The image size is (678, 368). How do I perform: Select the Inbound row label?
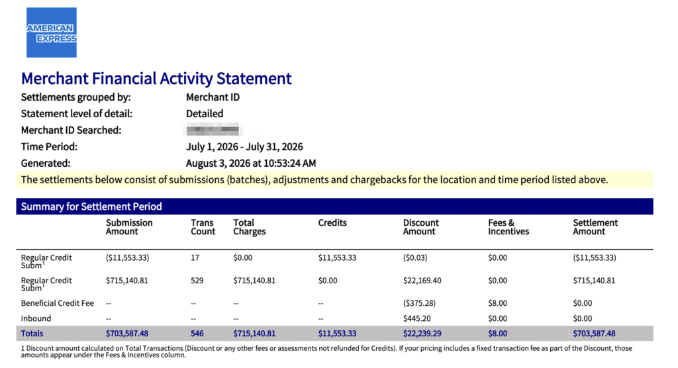click(x=36, y=318)
